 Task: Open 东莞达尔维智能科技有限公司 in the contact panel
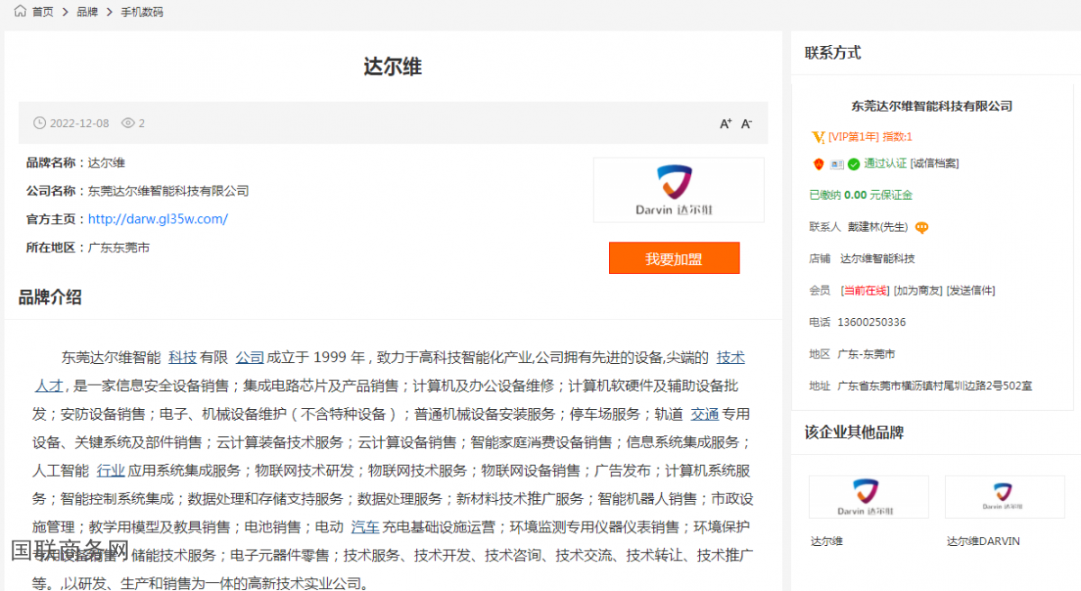point(931,106)
